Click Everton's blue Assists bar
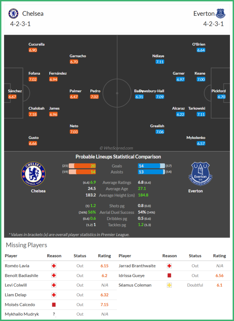 tap(151, 172)
